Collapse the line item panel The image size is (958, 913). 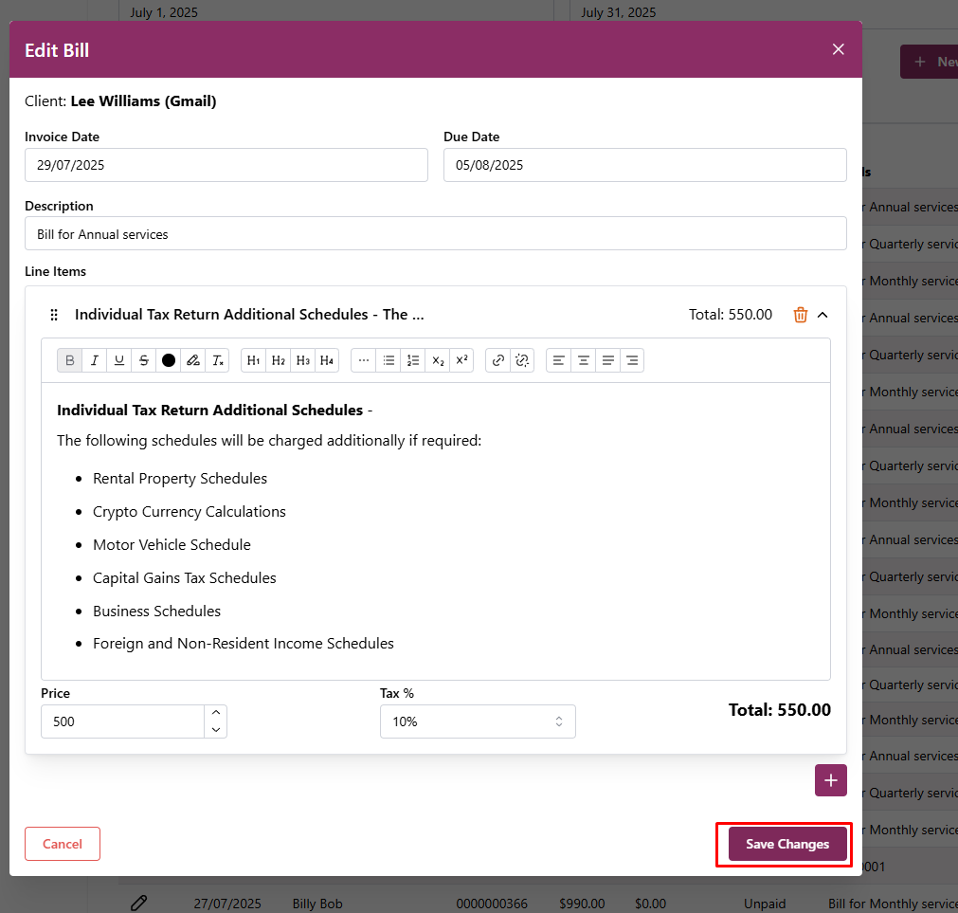[822, 315]
